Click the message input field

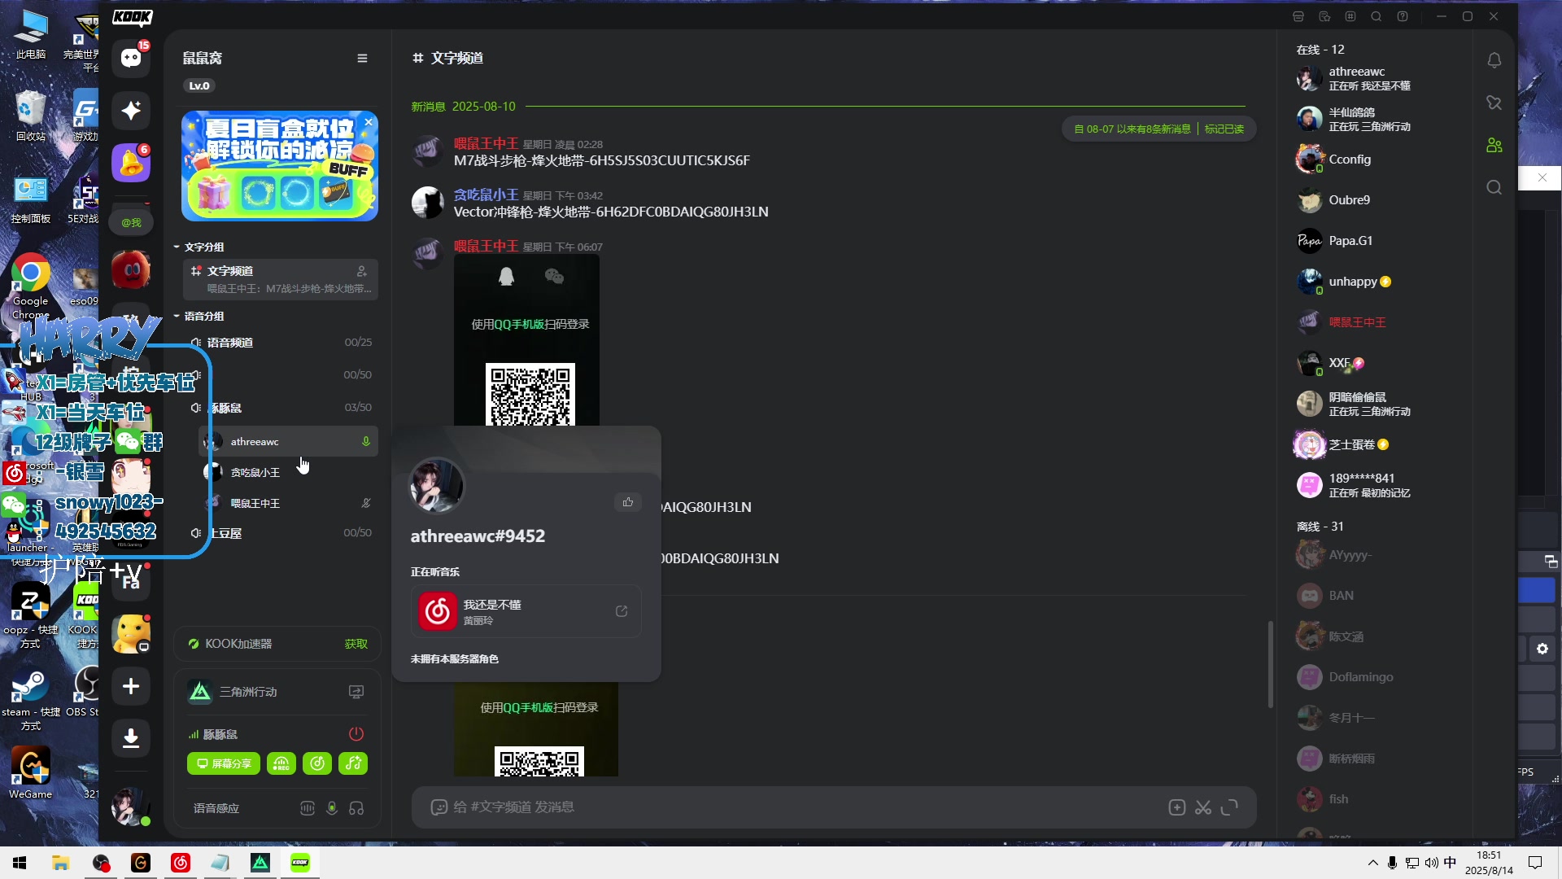pos(805,807)
